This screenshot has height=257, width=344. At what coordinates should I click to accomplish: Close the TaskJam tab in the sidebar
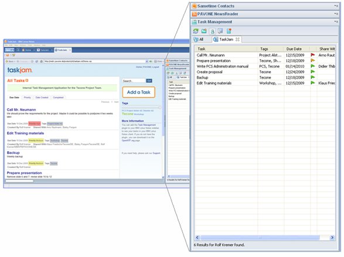[237, 39]
